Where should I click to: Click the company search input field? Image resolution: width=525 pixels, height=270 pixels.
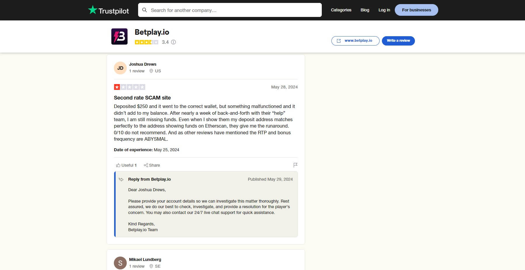[x=230, y=10]
